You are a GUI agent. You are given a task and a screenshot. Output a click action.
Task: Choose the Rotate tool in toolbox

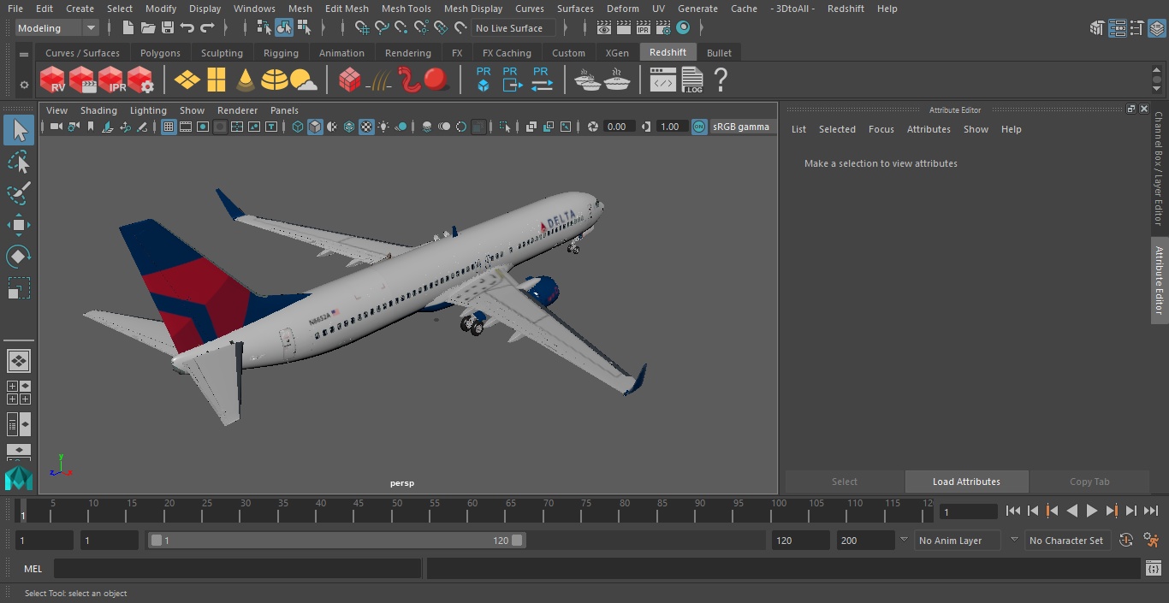tap(19, 257)
